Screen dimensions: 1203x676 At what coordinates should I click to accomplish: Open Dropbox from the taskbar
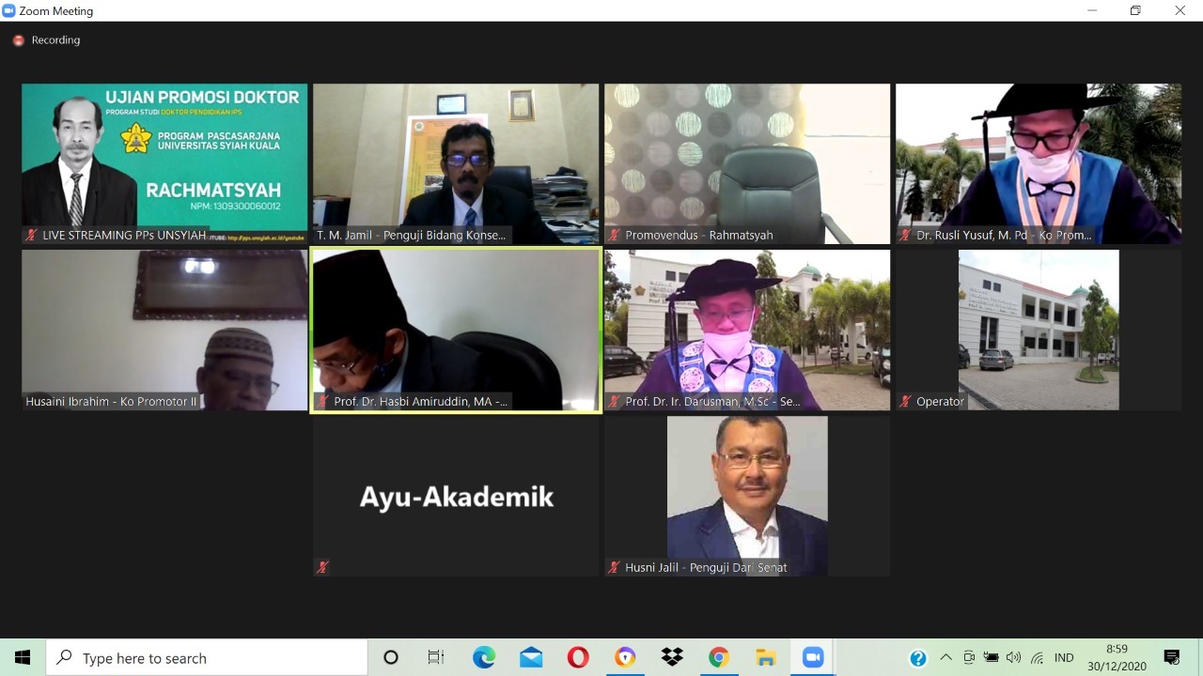point(672,658)
